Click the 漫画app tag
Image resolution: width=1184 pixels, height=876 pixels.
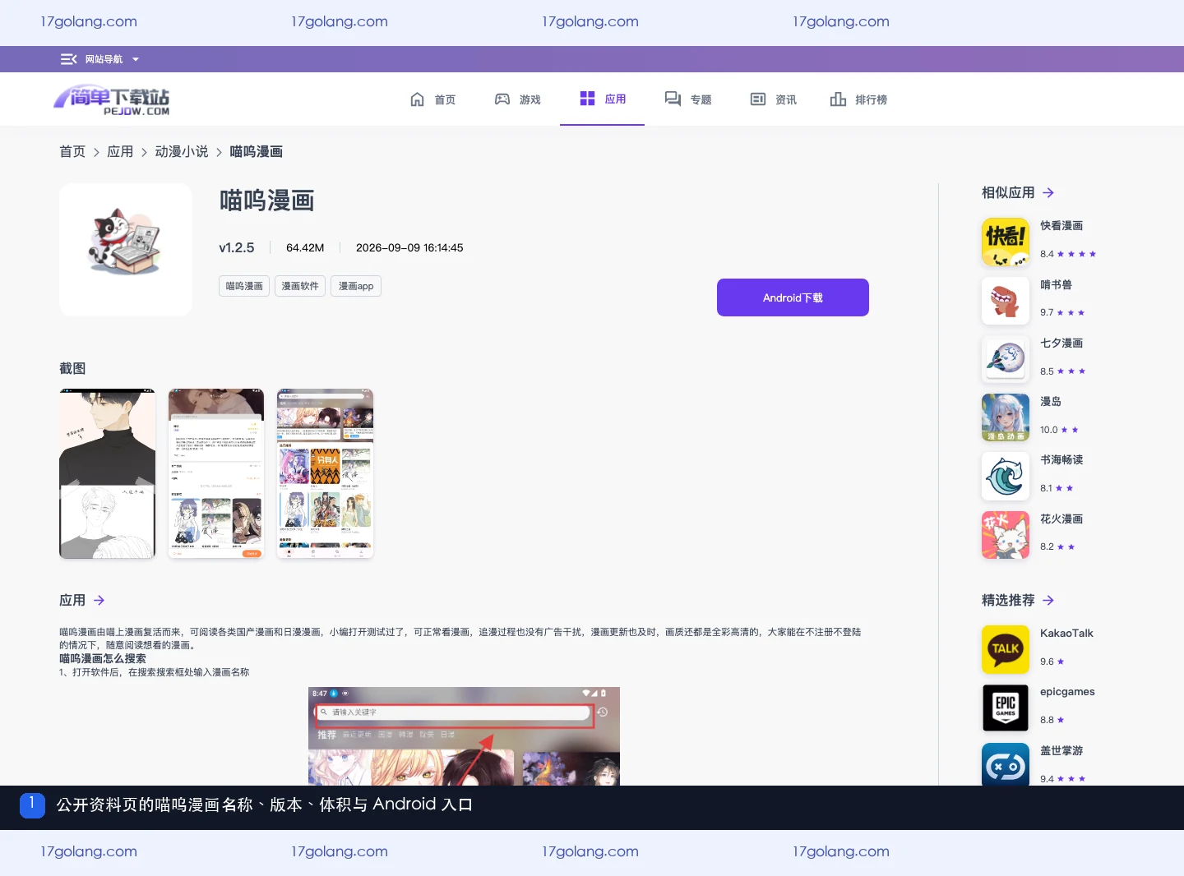pos(356,286)
